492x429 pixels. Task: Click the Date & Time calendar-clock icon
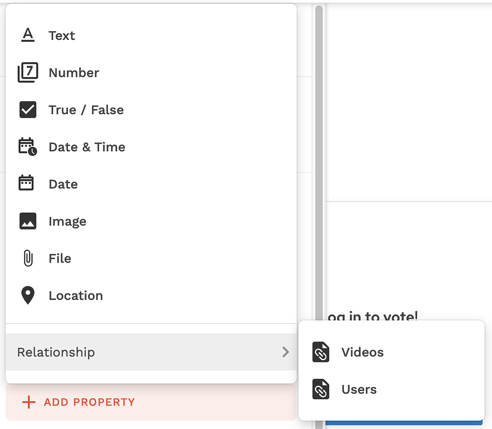tap(28, 146)
